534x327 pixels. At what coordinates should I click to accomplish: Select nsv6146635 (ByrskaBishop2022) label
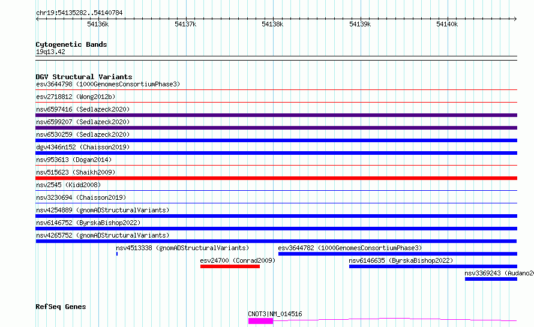click(x=401, y=260)
